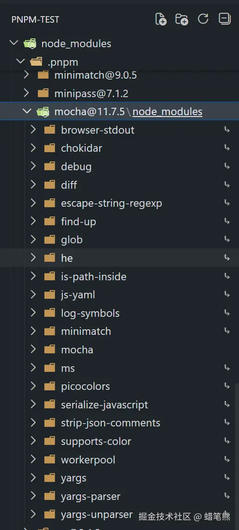Open the underlined node_modules path segment
The height and width of the screenshot is (530, 239).
167,111
